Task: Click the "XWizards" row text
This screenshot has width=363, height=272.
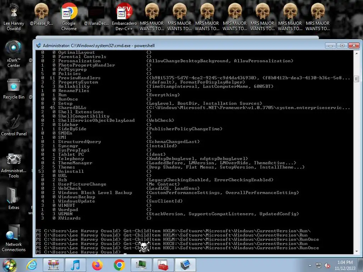Action: [69, 218]
